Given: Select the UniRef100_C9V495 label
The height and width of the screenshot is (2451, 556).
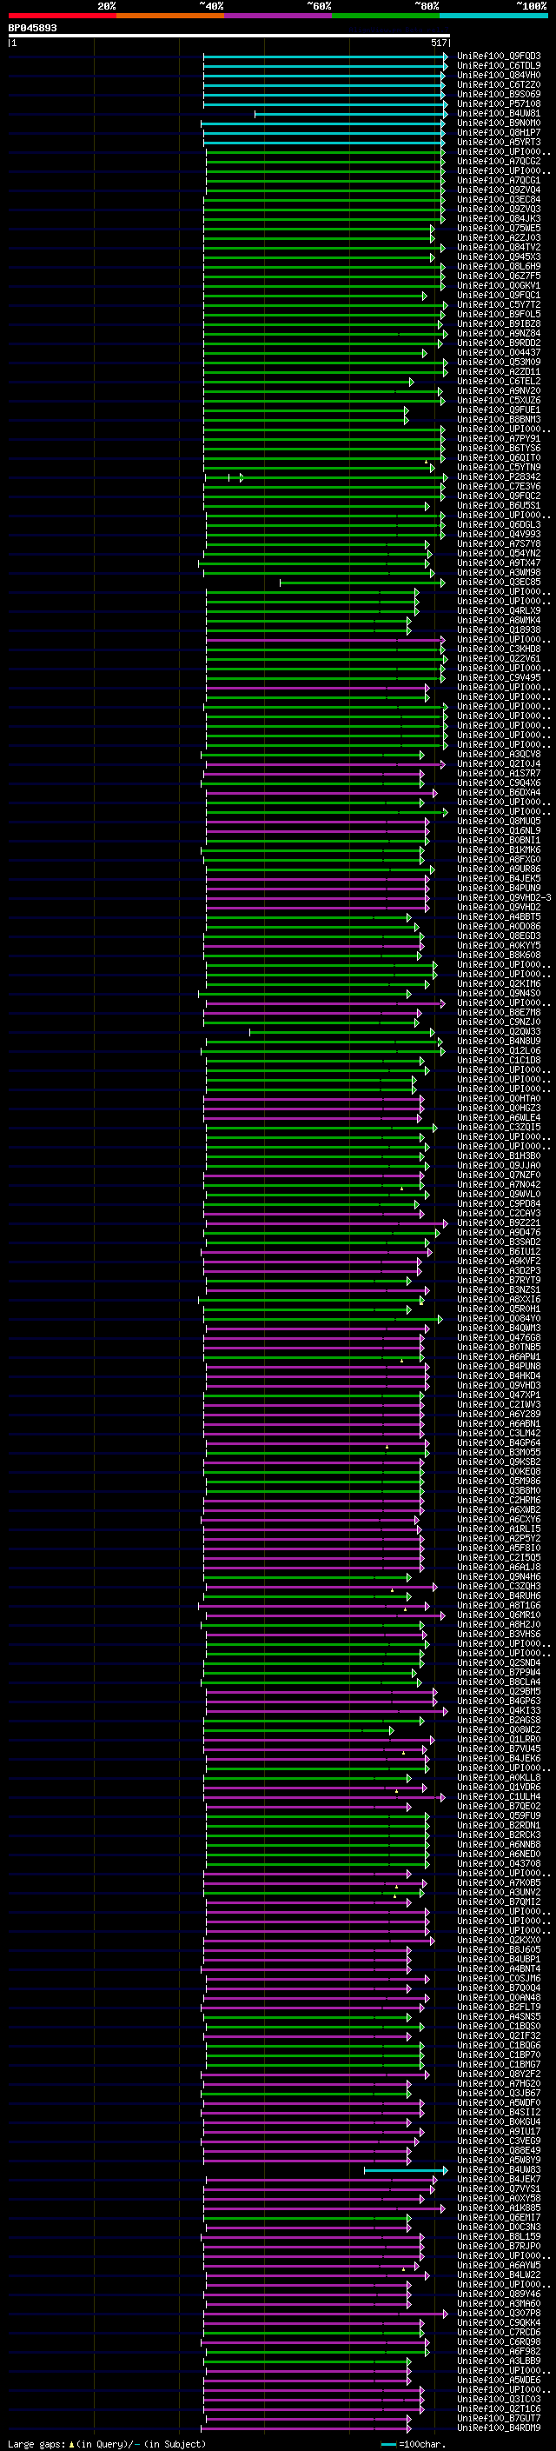Looking at the screenshot, I should [499, 677].
